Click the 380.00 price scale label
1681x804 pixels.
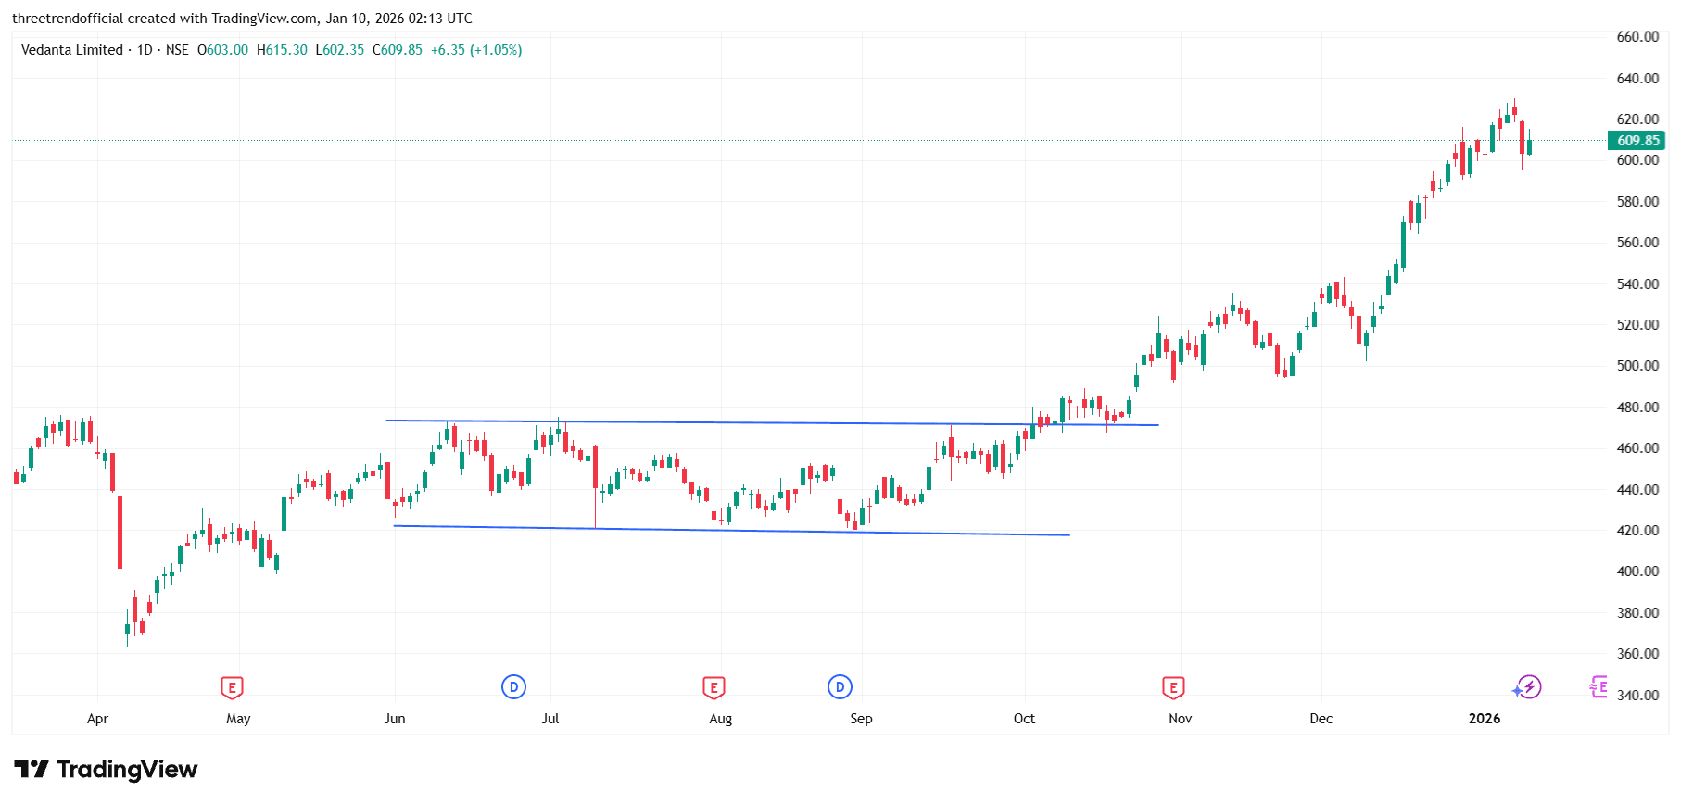[x=1637, y=613]
